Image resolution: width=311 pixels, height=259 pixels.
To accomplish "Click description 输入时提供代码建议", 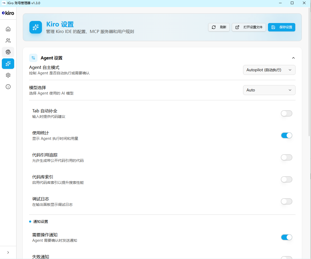I will [x=49, y=117].
